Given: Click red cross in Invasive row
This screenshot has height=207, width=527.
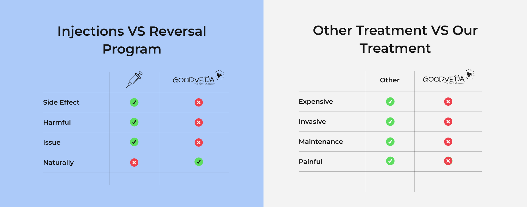Looking at the screenshot, I should pyautogui.click(x=448, y=122).
